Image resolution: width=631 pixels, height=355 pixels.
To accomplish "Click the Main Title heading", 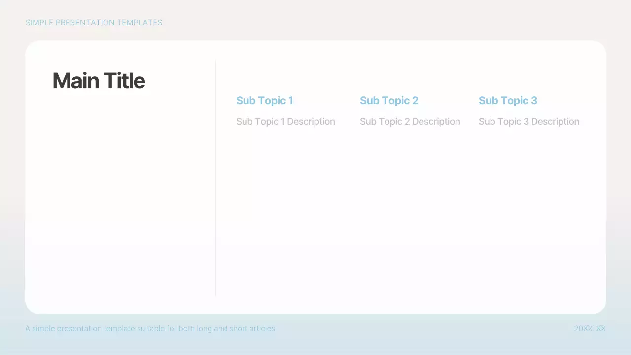I will tap(98, 80).
